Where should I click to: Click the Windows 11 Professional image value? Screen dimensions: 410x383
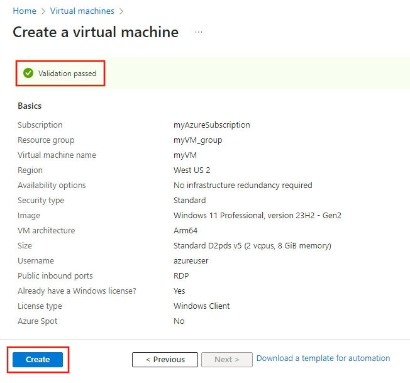257,216
